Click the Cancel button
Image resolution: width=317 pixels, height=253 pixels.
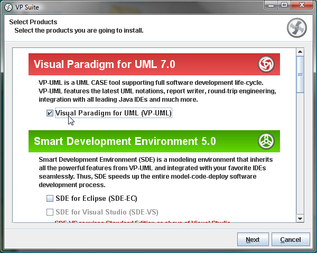coord(291,239)
